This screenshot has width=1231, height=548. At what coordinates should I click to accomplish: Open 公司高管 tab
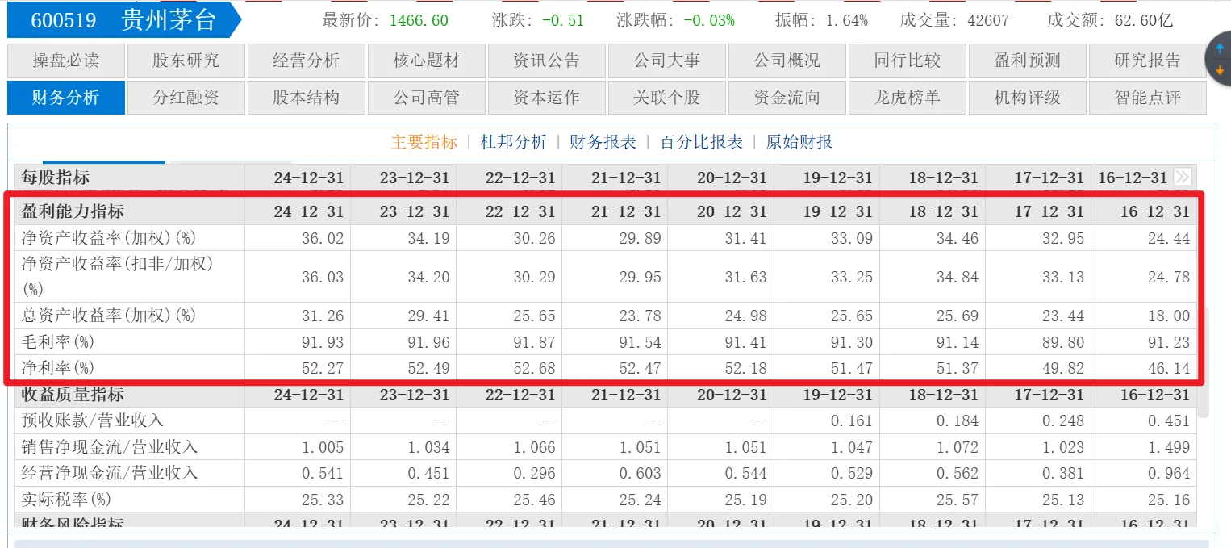click(426, 98)
